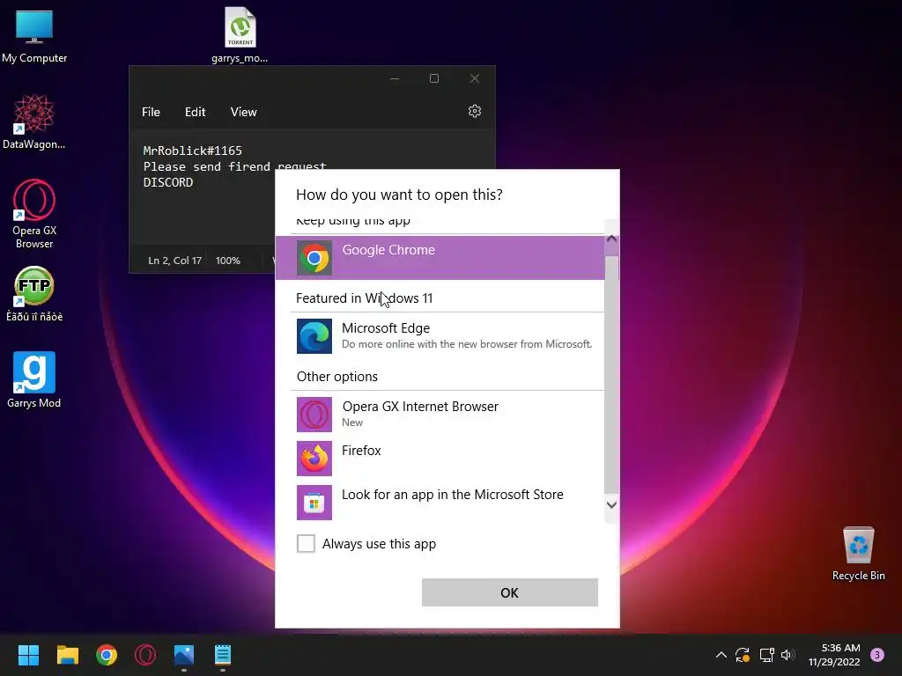902x676 pixels.
Task: Click the app list scrollbar thumb
Action: point(611,373)
